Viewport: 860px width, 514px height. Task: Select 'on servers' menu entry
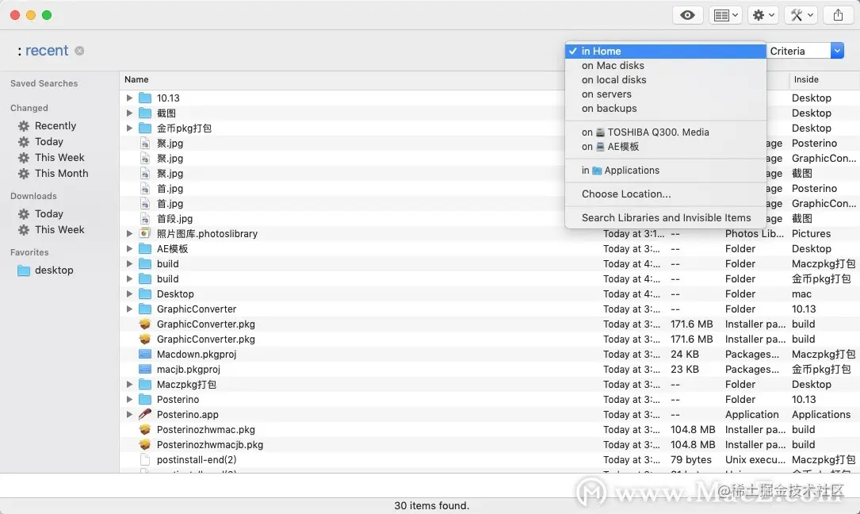coord(665,94)
